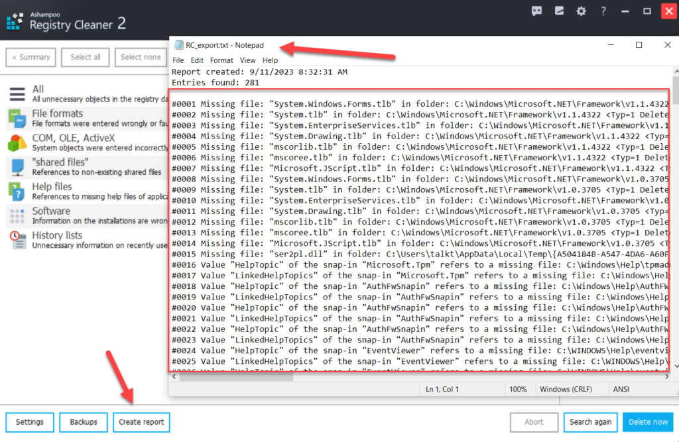Click the "Ln 1, Col 1" status bar entry
Viewport: 679px width, 442px height.
(442, 389)
